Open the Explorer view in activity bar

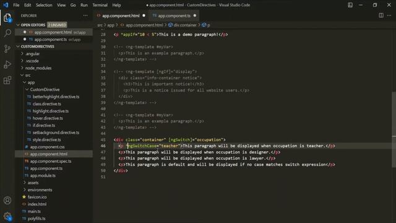click(7, 18)
